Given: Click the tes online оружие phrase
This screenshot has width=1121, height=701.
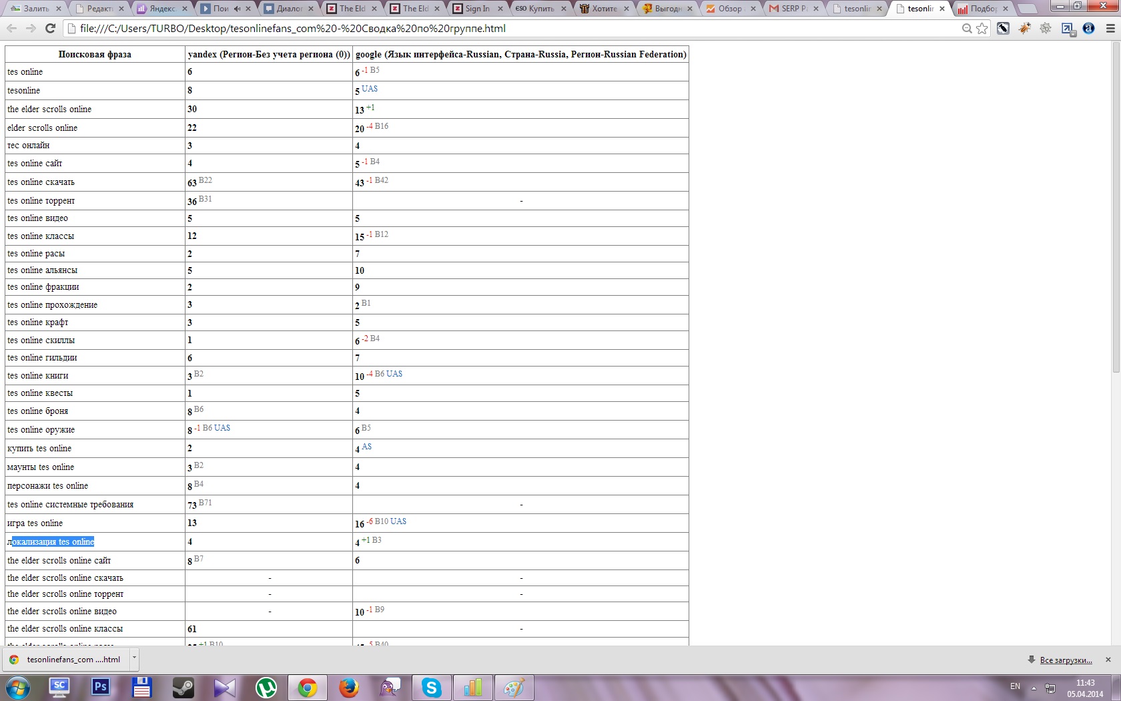Looking at the screenshot, I should (41, 430).
